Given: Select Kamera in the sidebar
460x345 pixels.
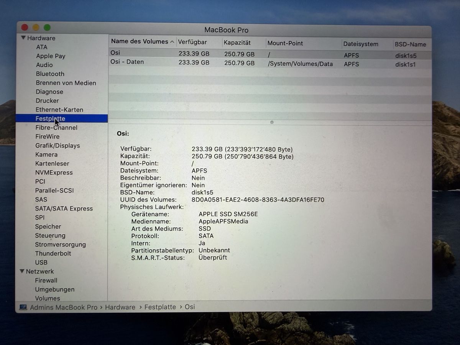Looking at the screenshot, I should 46,154.
